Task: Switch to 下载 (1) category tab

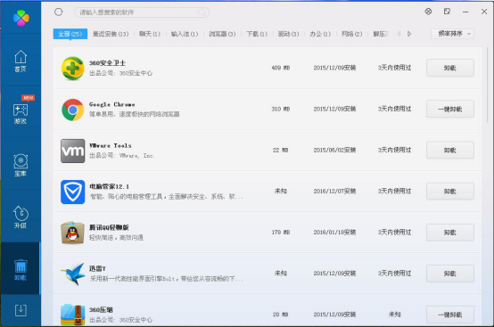Action: 257,34
